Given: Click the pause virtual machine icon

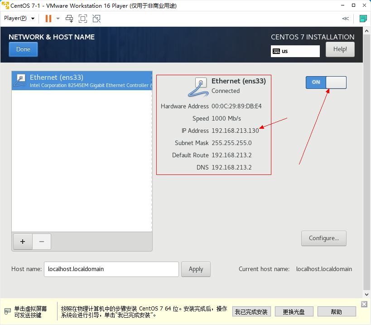Looking at the screenshot, I should [x=48, y=19].
